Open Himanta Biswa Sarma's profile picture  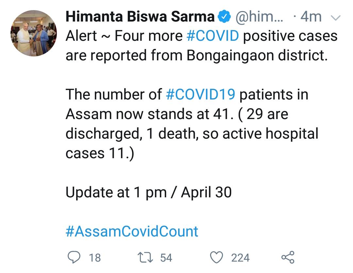click(34, 34)
